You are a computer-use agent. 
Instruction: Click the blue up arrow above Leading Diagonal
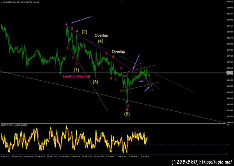60,73
